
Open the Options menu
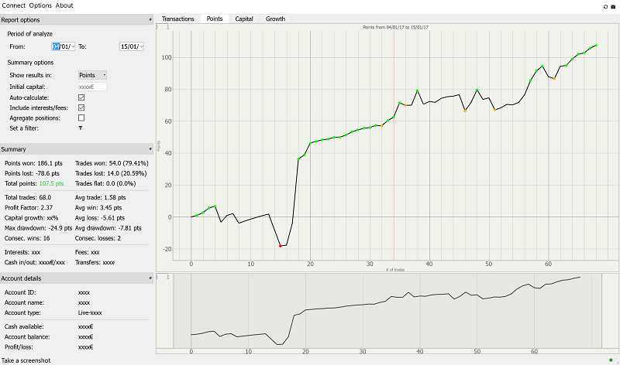click(x=40, y=5)
